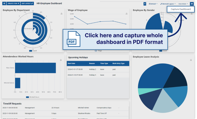Click the Start Date column header

pyautogui.click(x=71, y=63)
